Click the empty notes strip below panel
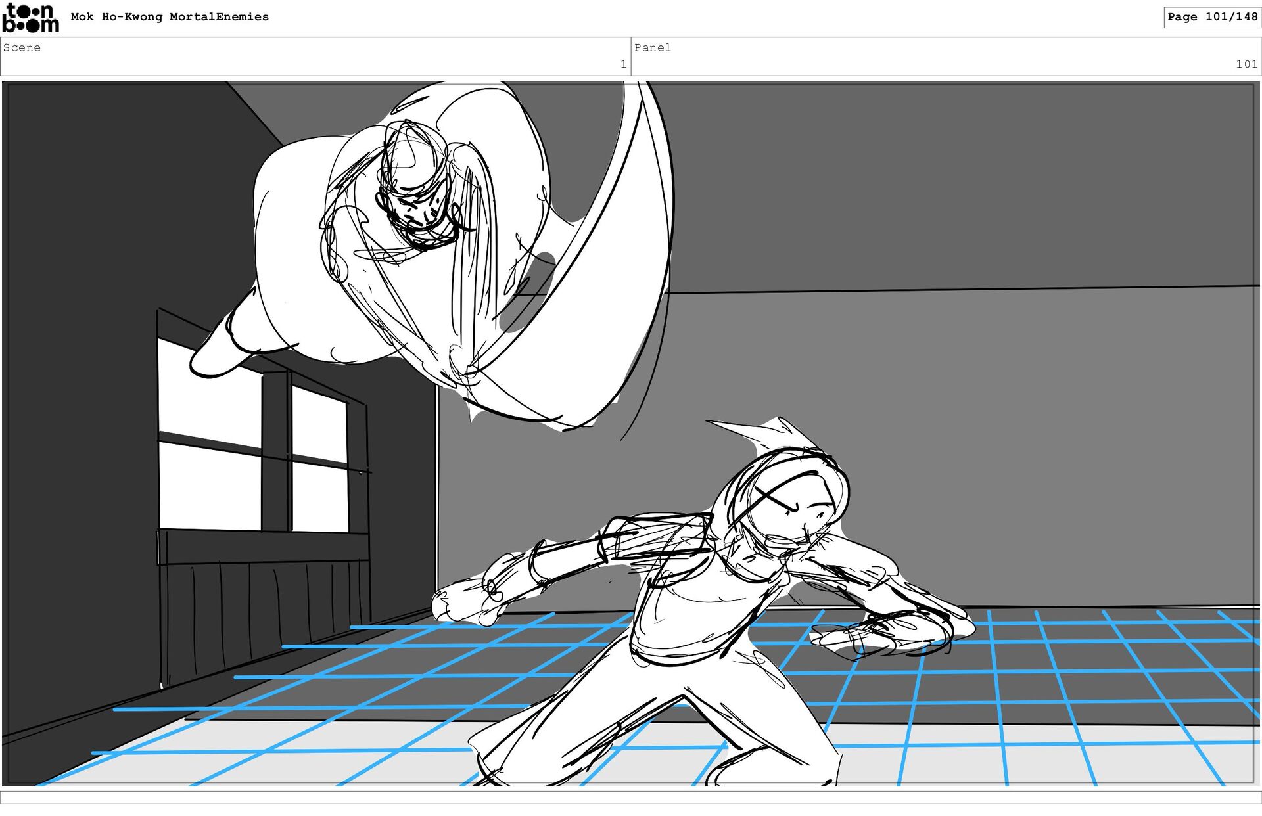Image resolution: width=1262 pixels, height=816 pixels. [x=631, y=798]
